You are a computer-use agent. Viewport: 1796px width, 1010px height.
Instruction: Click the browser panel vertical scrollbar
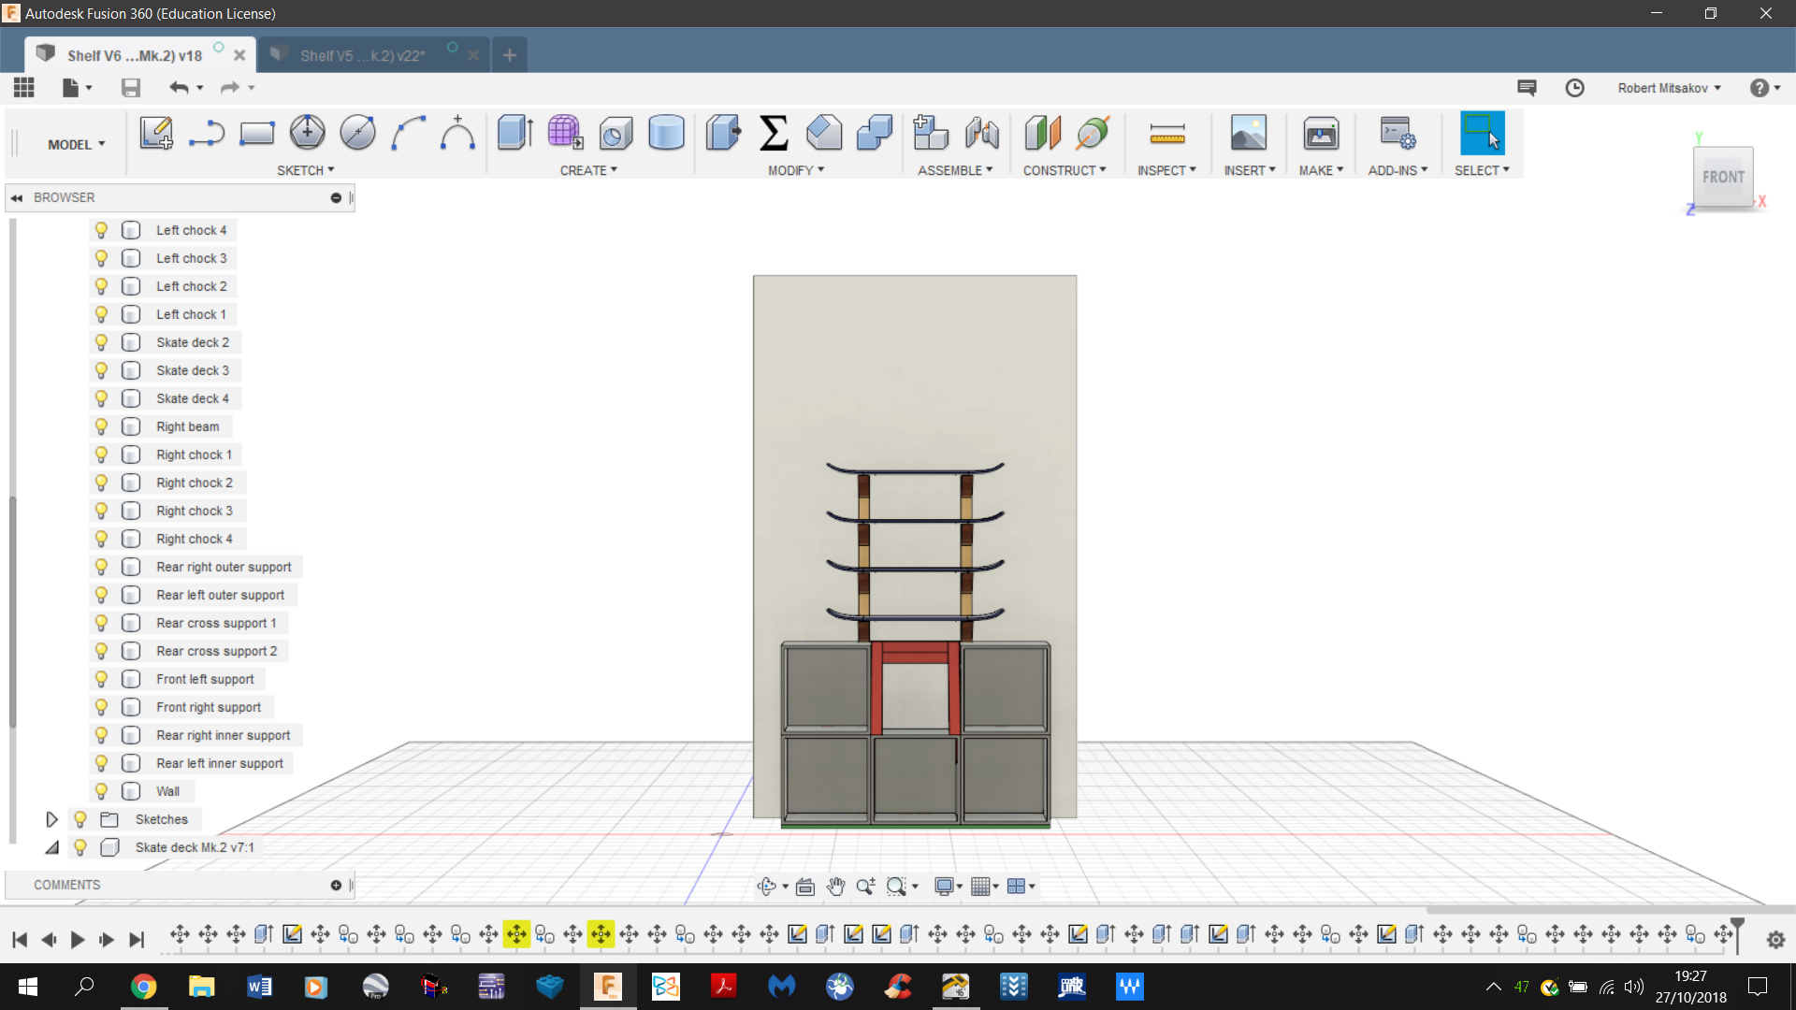[12, 613]
